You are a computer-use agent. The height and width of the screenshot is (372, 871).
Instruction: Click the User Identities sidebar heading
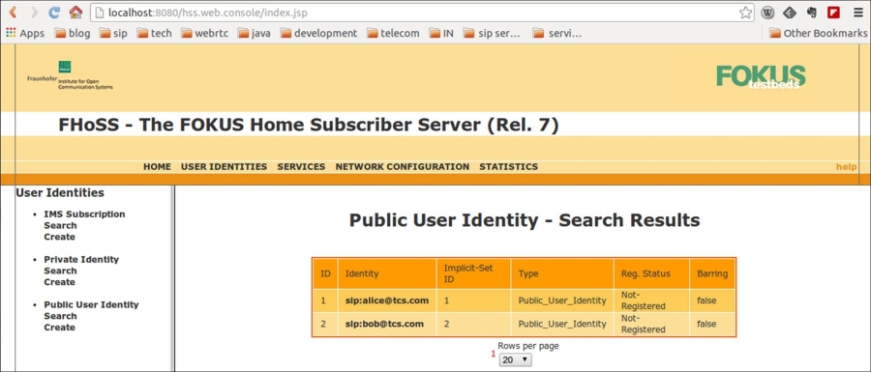point(59,193)
